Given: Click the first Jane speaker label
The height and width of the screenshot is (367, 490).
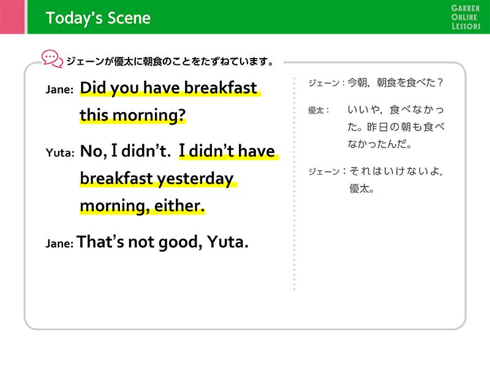Looking at the screenshot, I should (x=59, y=89).
